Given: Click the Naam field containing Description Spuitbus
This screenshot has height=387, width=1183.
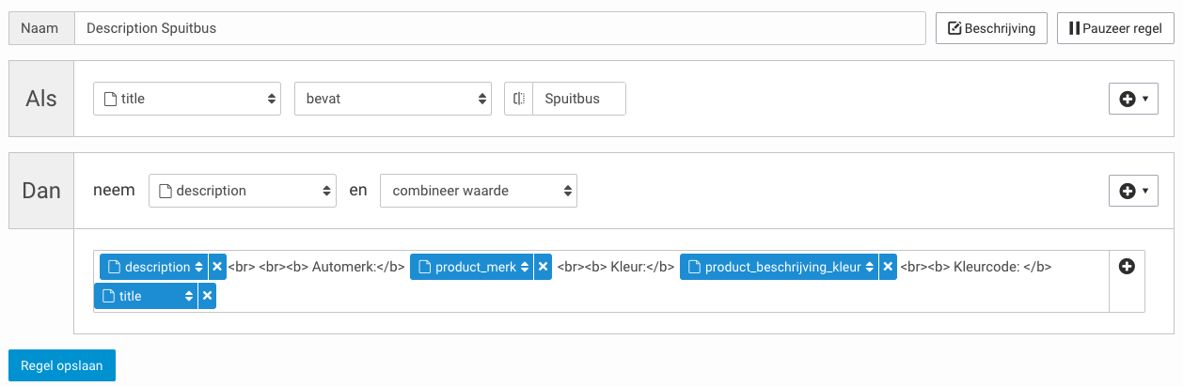Looking at the screenshot, I should coord(500,28).
